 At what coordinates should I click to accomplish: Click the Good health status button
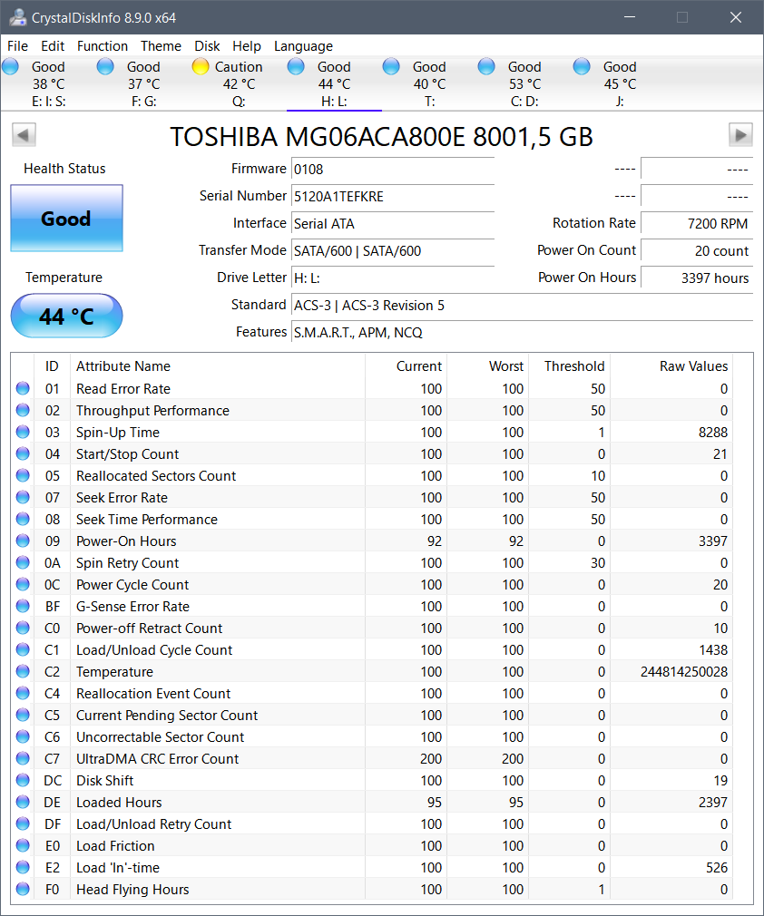tap(66, 219)
